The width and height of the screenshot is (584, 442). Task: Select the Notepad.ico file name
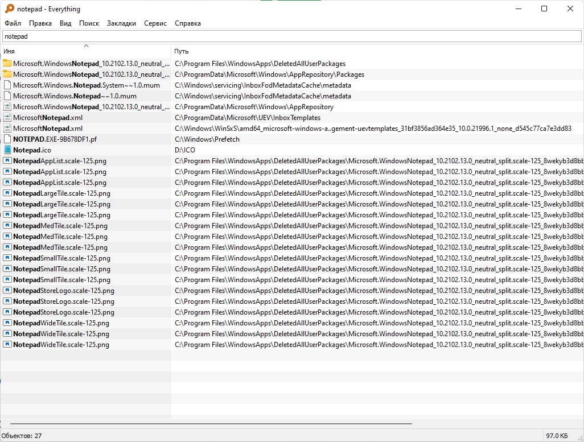point(32,150)
